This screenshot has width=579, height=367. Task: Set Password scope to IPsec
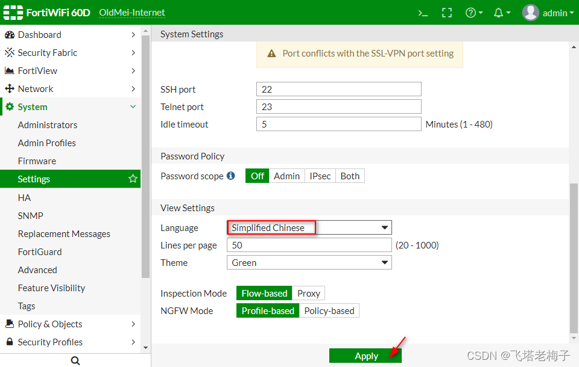[320, 176]
